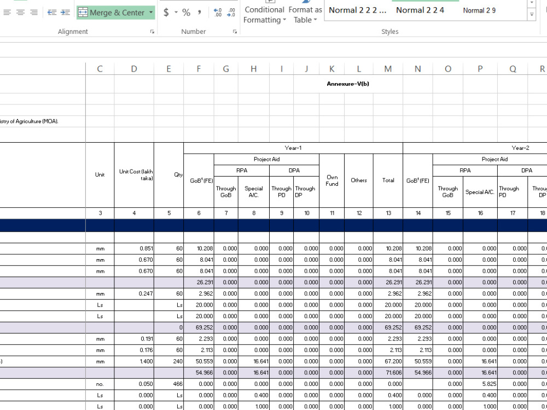Apply the Normal 2 2 2 style
This screenshot has width=547, height=410.
coord(358,10)
